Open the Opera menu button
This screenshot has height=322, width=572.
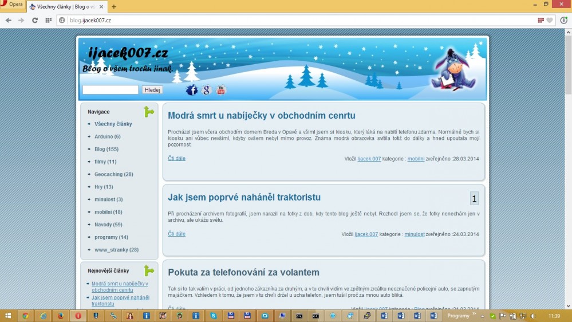[x=12, y=5]
